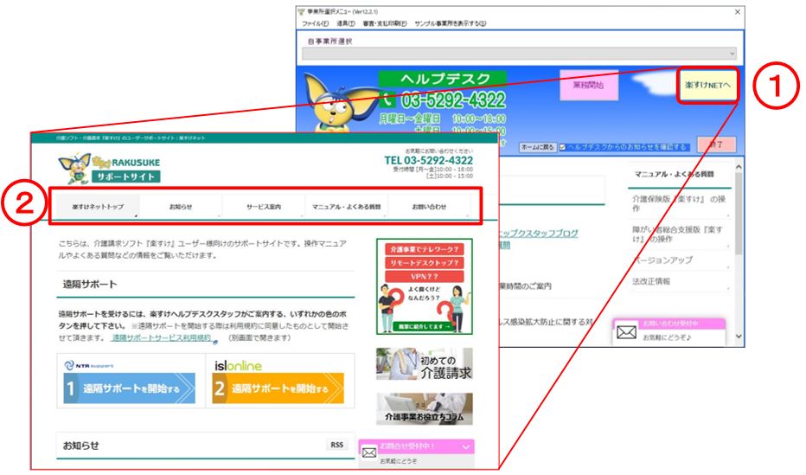The image size is (806, 475).
Task: Click the TEL 03-5292-4322 text in the site header
Action: (x=429, y=160)
